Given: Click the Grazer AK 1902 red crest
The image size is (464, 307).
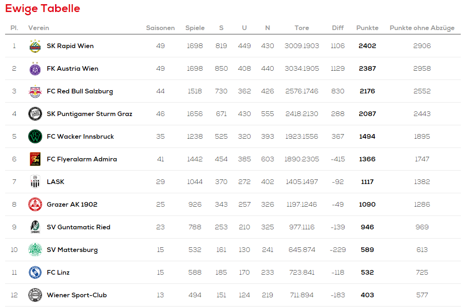Looking at the screenshot, I should pos(35,204).
